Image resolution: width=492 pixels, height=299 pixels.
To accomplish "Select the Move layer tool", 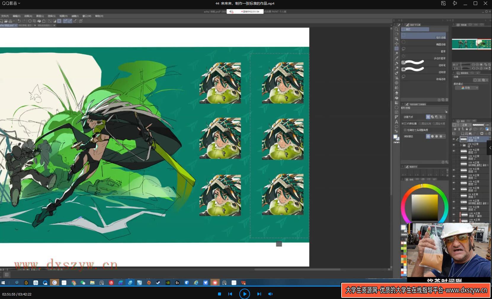I will tap(396, 44).
